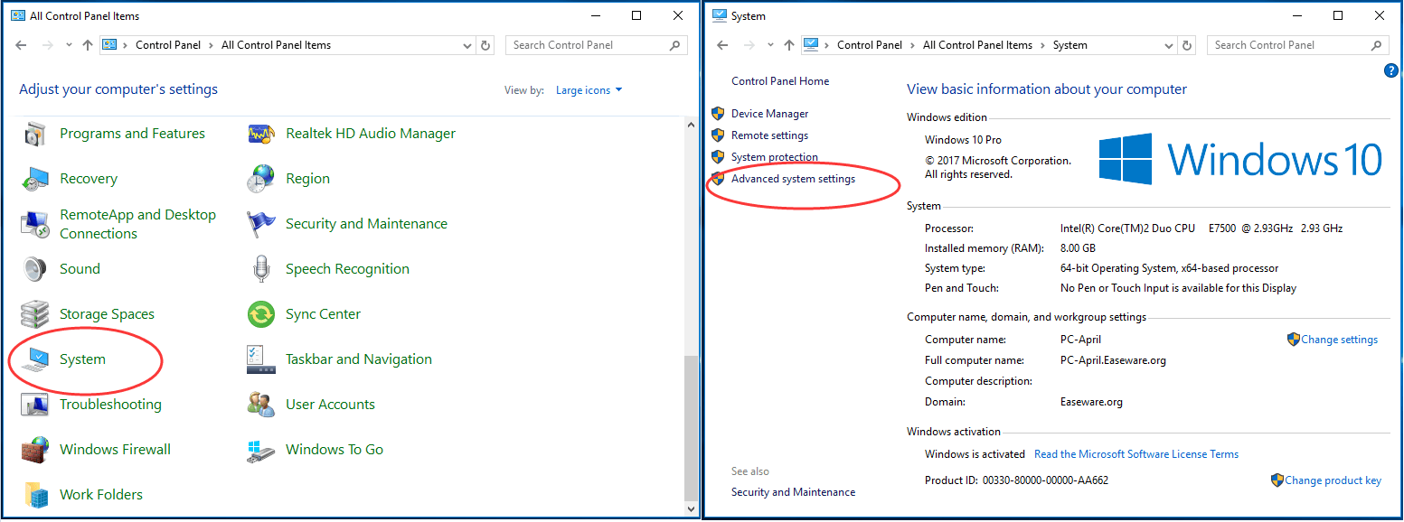Click Change product key link
This screenshot has height=522, width=1404.
coord(1333,480)
